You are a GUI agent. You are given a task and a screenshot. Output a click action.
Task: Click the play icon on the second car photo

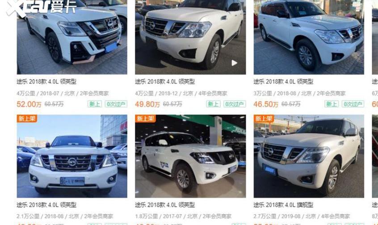pos(234,63)
